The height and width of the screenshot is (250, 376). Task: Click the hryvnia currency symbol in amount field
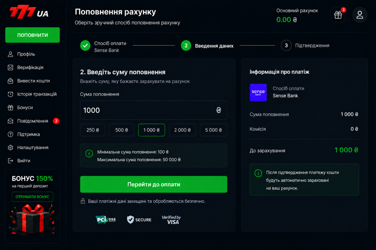218,110
